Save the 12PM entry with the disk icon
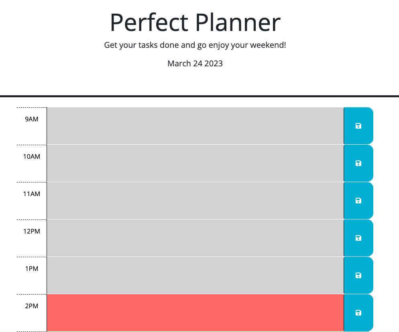The width and height of the screenshot is (399, 332). [358, 238]
